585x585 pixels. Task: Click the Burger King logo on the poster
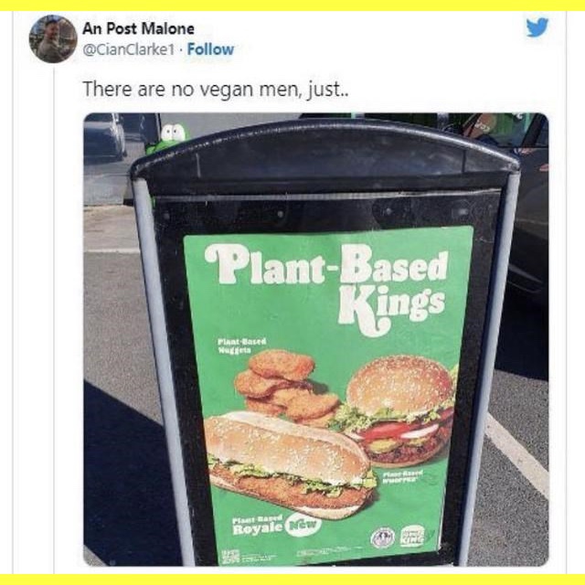click(413, 537)
